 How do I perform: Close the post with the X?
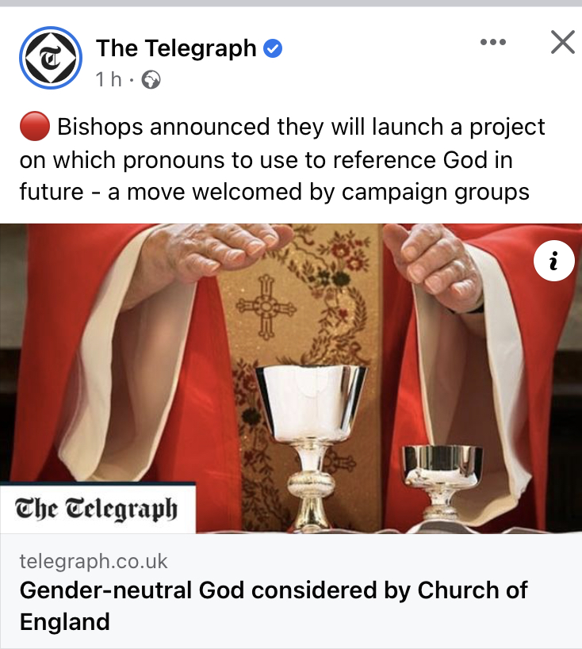[x=562, y=42]
